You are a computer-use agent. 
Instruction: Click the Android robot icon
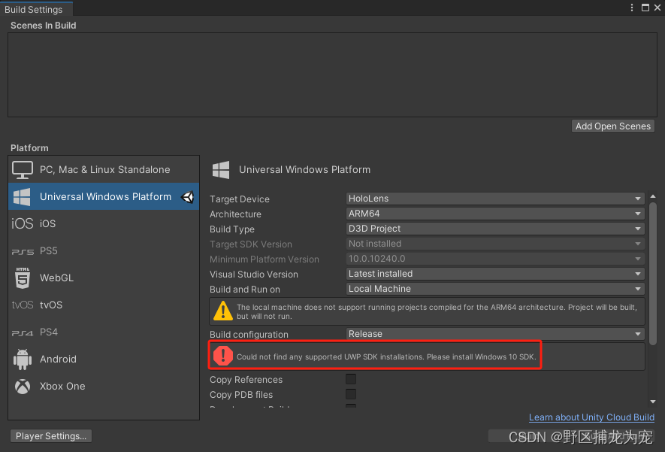pyautogui.click(x=23, y=359)
